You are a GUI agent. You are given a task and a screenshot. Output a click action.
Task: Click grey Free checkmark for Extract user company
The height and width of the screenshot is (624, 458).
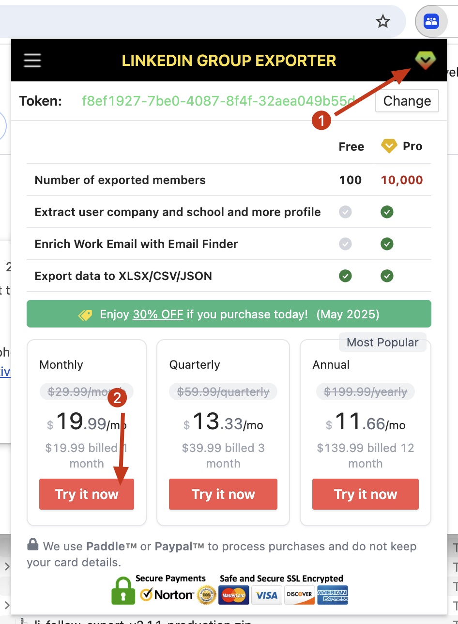click(x=345, y=212)
